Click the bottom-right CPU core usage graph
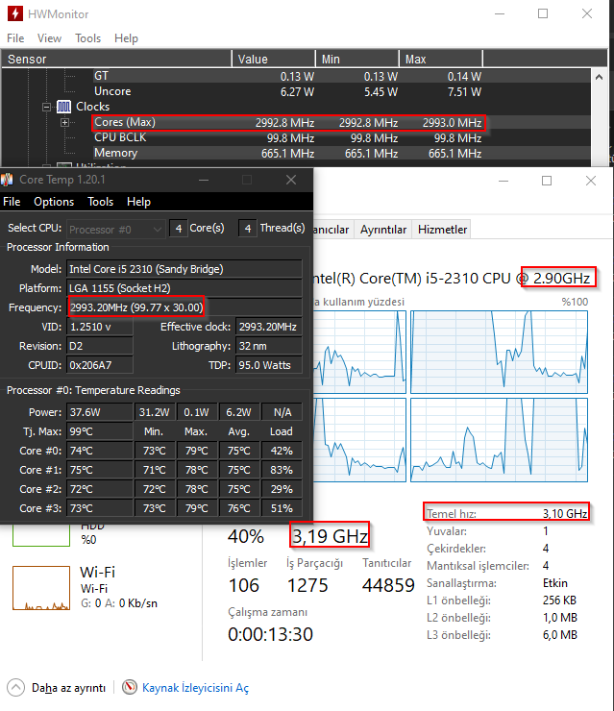This screenshot has height=711, width=614. coord(500,440)
